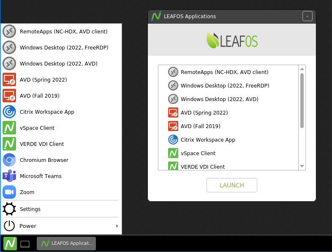Select 'Citrix Workspace App' list row text
This screenshot has height=252, width=332.
pos(208,140)
